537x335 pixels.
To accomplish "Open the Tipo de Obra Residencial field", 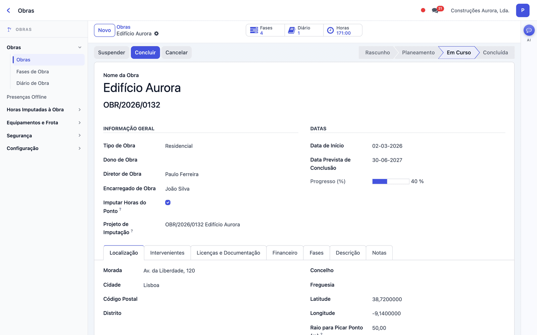I will pyautogui.click(x=232, y=146).
